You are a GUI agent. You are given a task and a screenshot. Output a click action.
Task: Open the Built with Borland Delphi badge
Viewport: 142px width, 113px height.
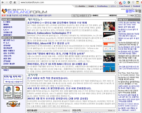(18, 92)
